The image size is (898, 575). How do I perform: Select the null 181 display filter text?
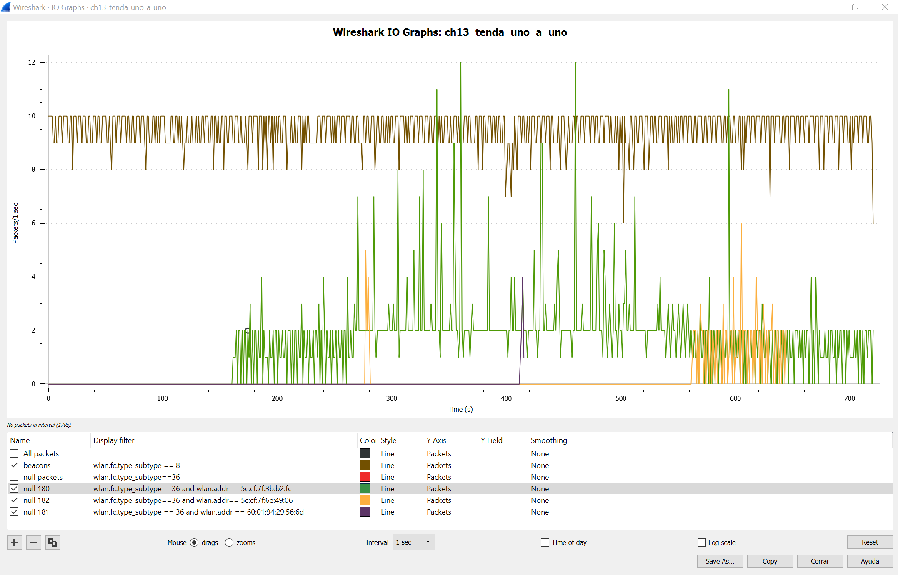[198, 512]
